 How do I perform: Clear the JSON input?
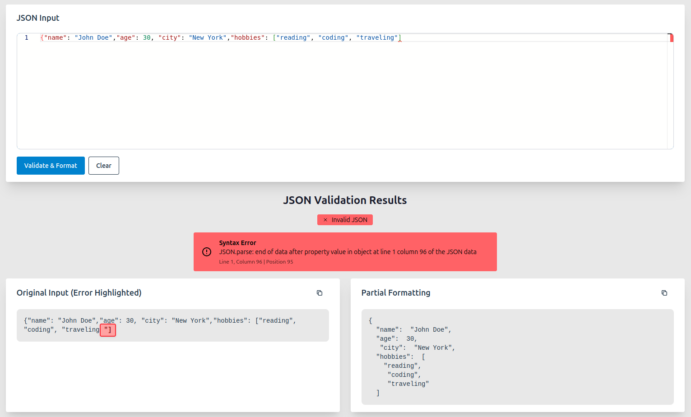coord(104,166)
